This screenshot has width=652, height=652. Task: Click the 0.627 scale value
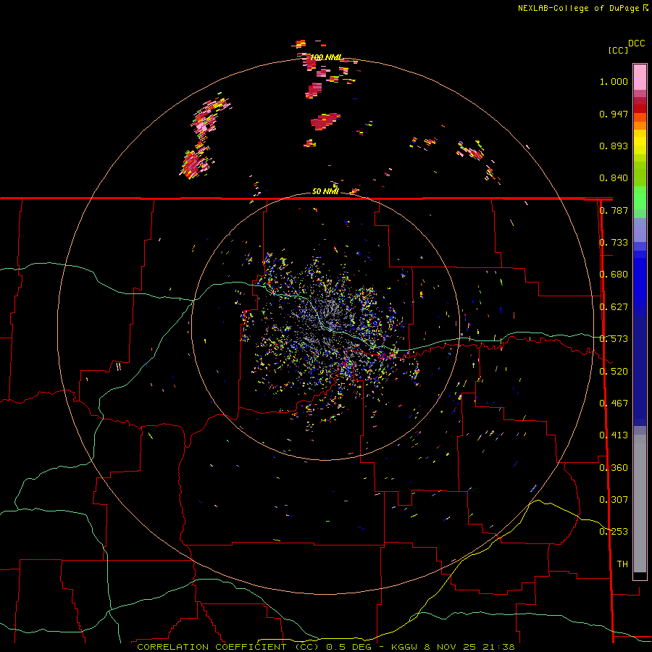[614, 307]
